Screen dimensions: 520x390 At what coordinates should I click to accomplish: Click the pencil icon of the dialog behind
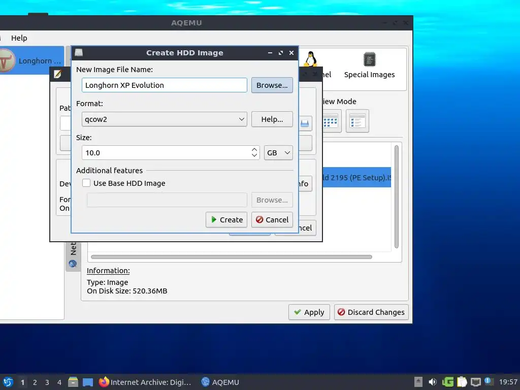[57, 74]
